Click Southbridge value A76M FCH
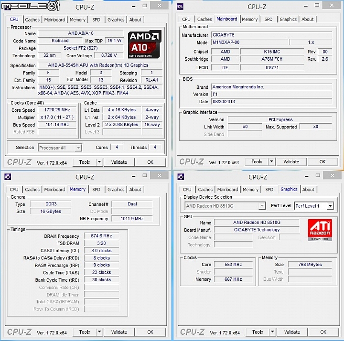 pyautogui.click(x=272, y=59)
